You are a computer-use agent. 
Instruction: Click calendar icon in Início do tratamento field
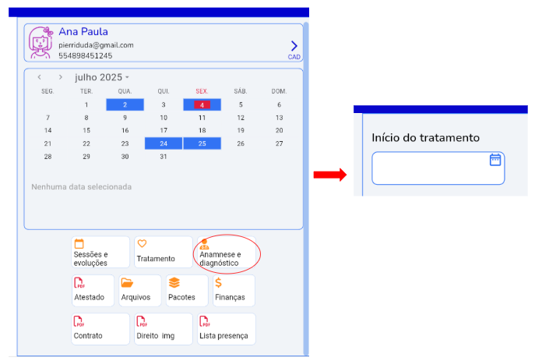click(495, 160)
